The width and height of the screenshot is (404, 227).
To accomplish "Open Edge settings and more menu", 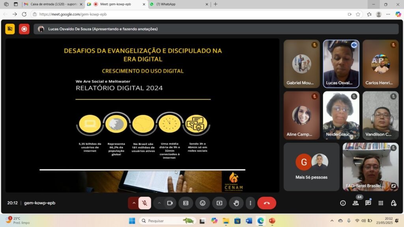I will click(388, 15).
